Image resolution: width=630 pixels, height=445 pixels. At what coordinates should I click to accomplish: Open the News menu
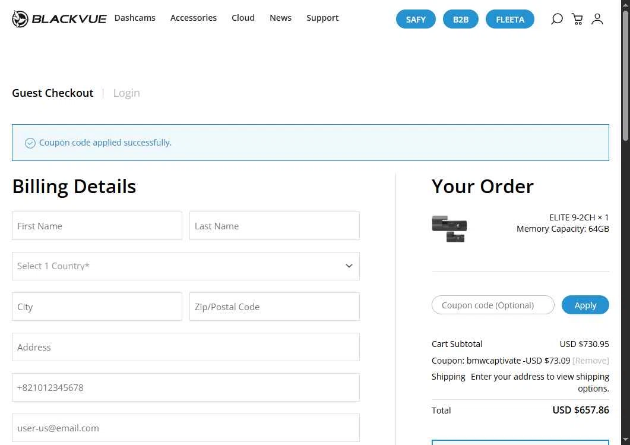click(280, 18)
